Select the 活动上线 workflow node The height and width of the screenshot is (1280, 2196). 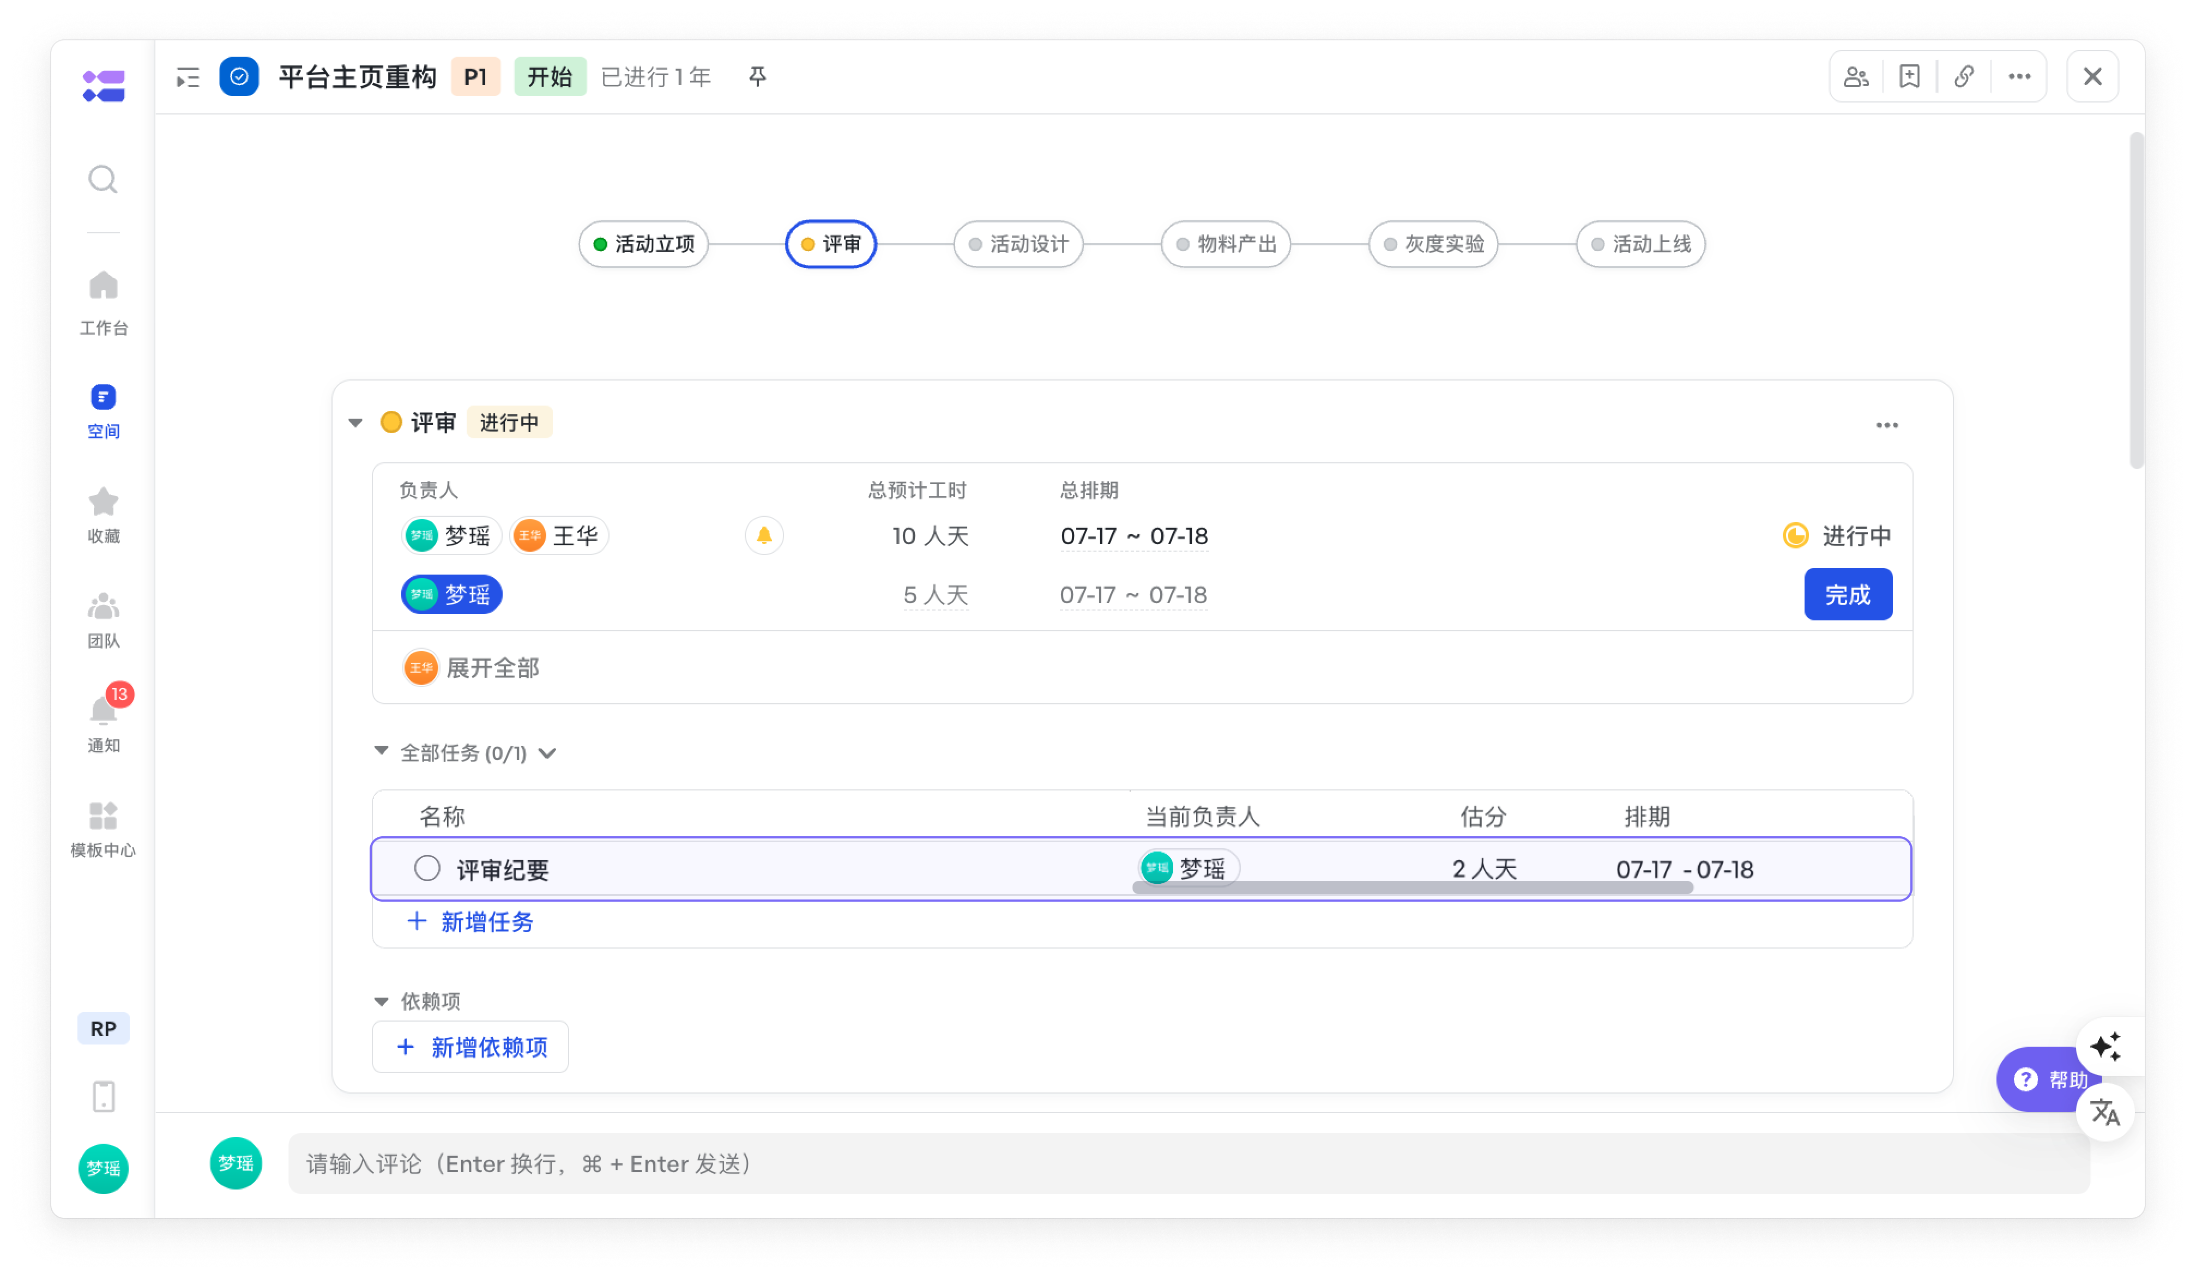point(1640,244)
